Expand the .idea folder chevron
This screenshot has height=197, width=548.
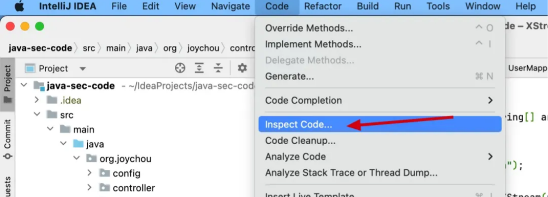coord(37,100)
